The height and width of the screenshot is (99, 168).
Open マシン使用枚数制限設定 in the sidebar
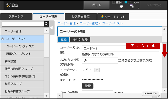tap(22, 76)
